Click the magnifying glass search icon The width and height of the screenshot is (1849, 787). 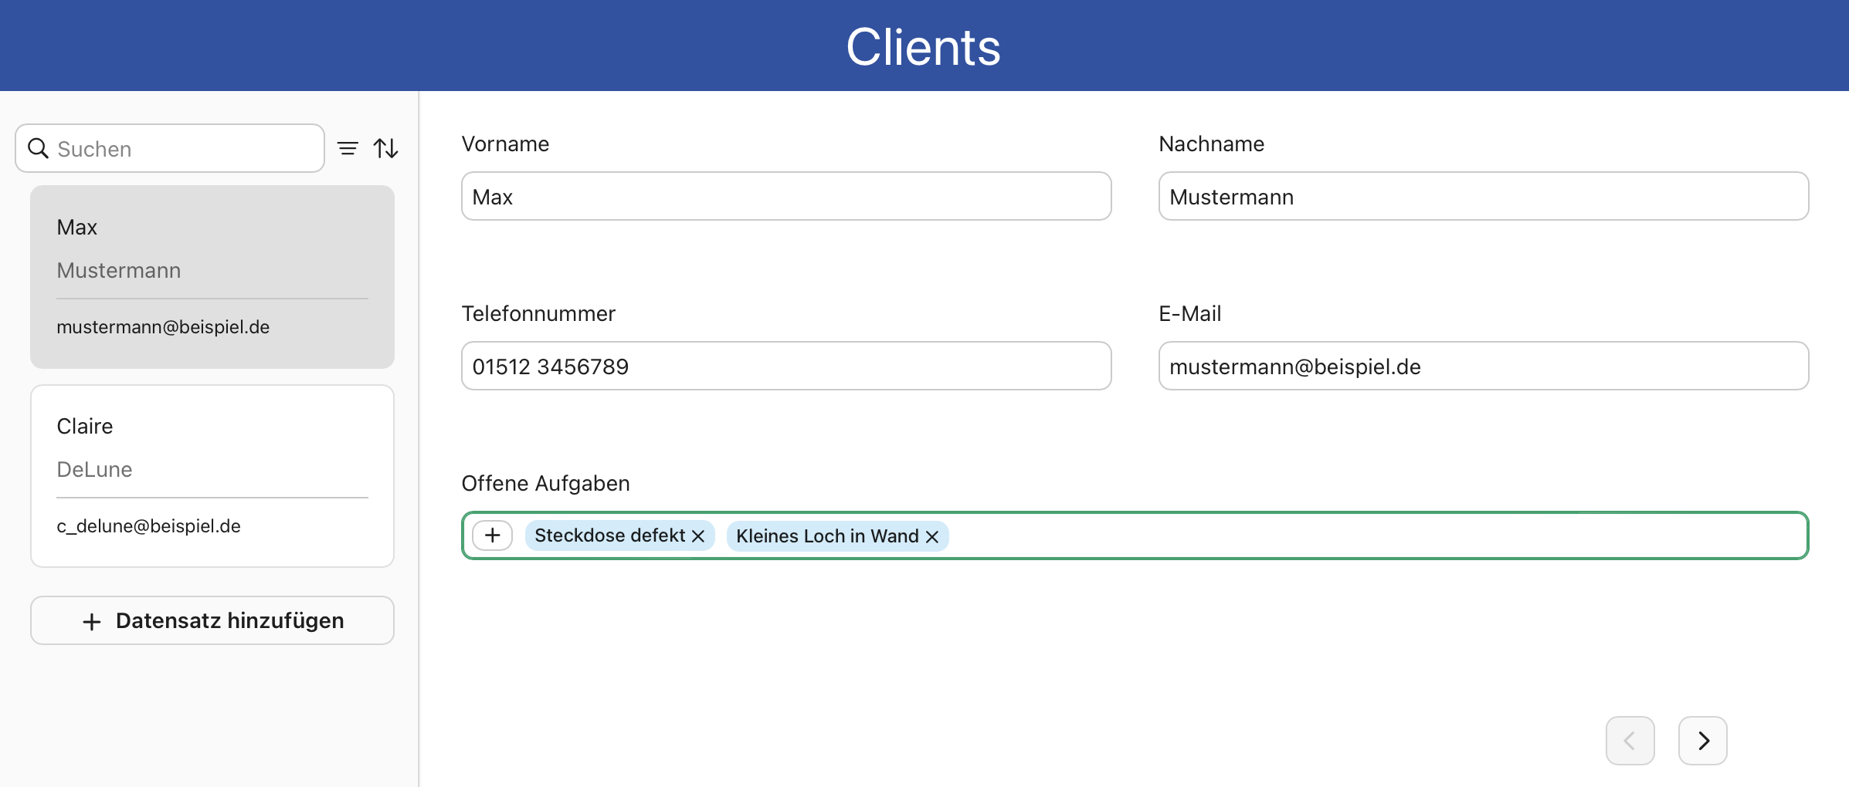pos(38,148)
